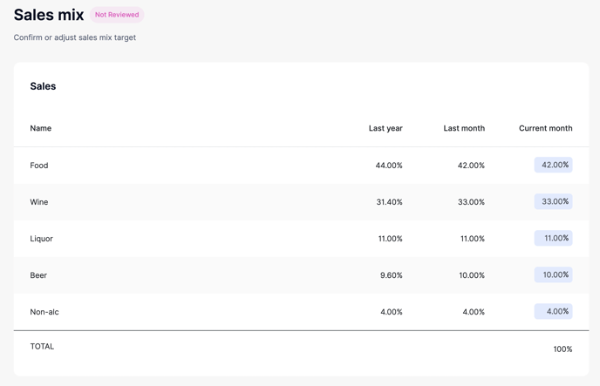The width and height of the screenshot is (600, 386).
Task: Click the Current month column header
Action: 545,128
